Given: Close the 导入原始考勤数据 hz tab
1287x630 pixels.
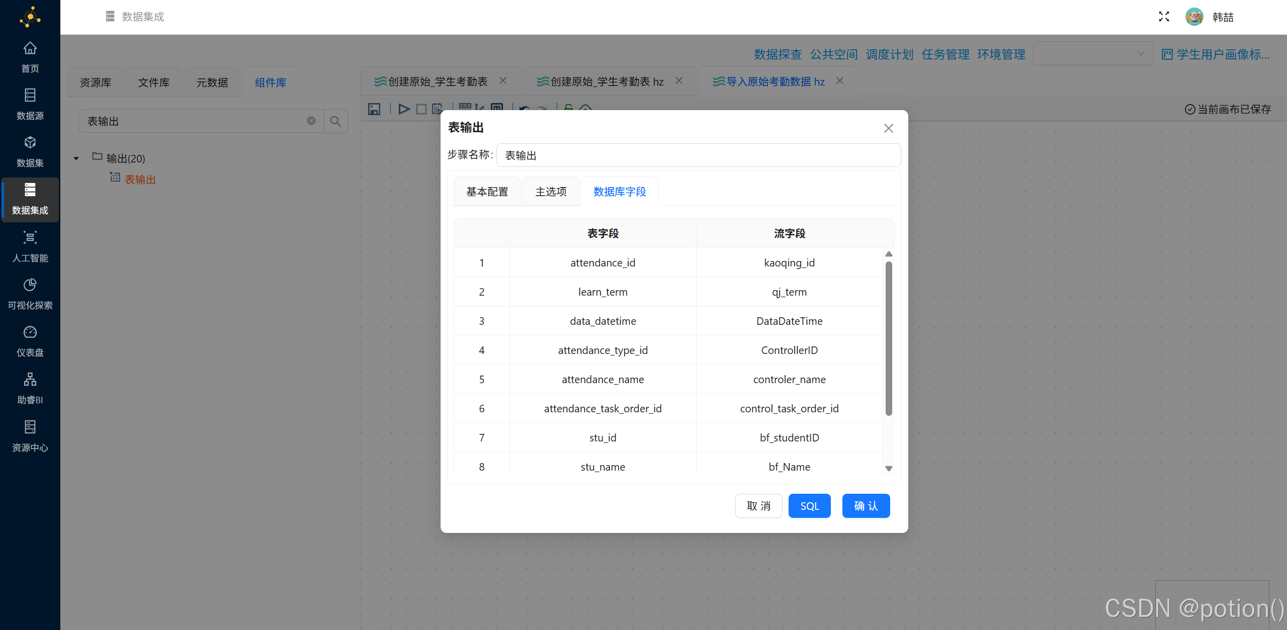Looking at the screenshot, I should (840, 80).
